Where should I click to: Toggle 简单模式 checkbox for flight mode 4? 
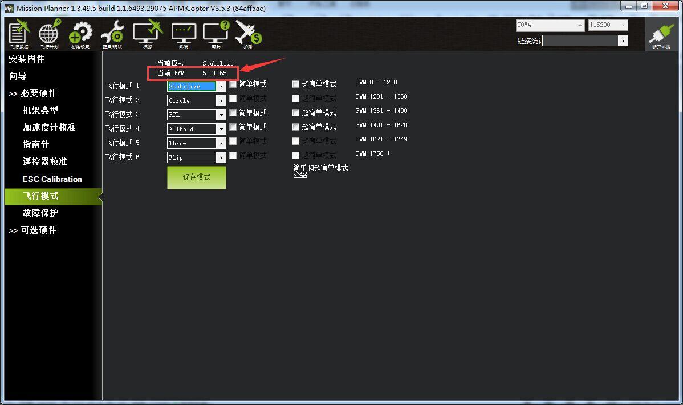coord(233,127)
